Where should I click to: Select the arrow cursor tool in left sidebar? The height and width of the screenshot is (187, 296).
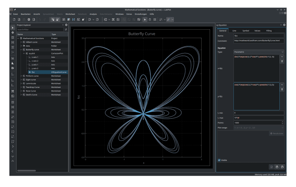[x=13, y=27]
